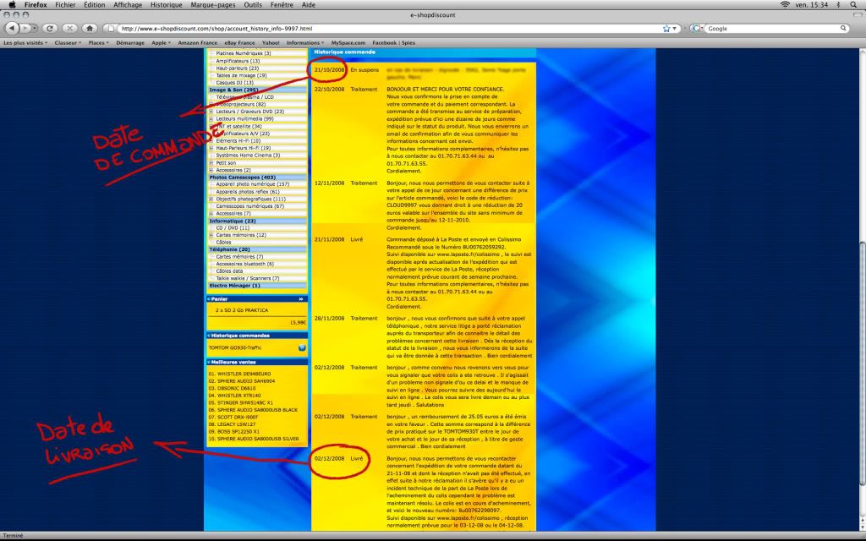Open Spotlight search magnifier icon
Screen dimensions: 866x541
click(x=854, y=4)
